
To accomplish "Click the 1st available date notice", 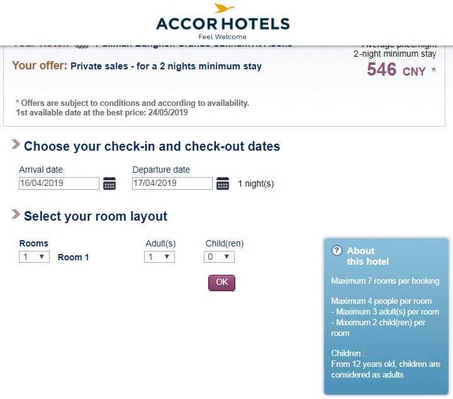I will click(102, 113).
